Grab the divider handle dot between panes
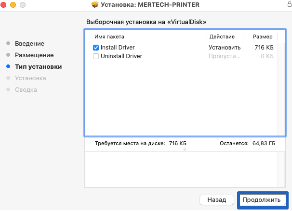 (x=185, y=149)
